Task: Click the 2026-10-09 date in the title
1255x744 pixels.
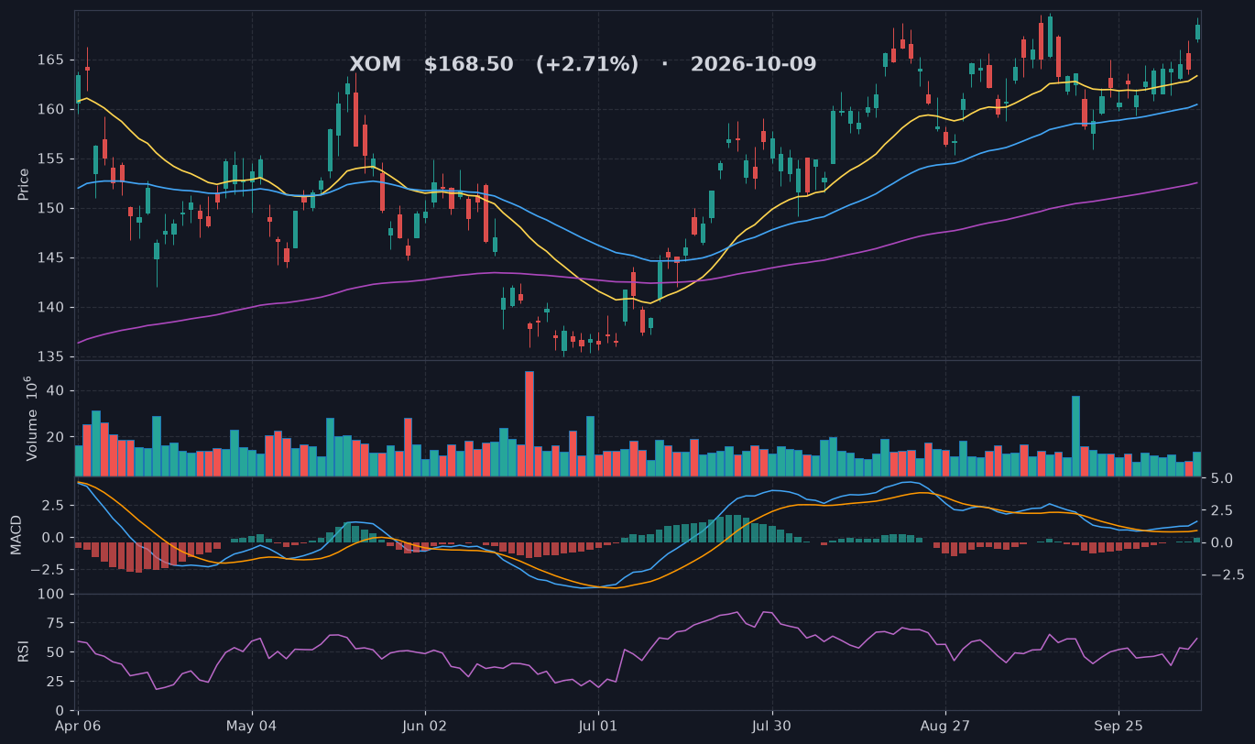Action: click(753, 64)
